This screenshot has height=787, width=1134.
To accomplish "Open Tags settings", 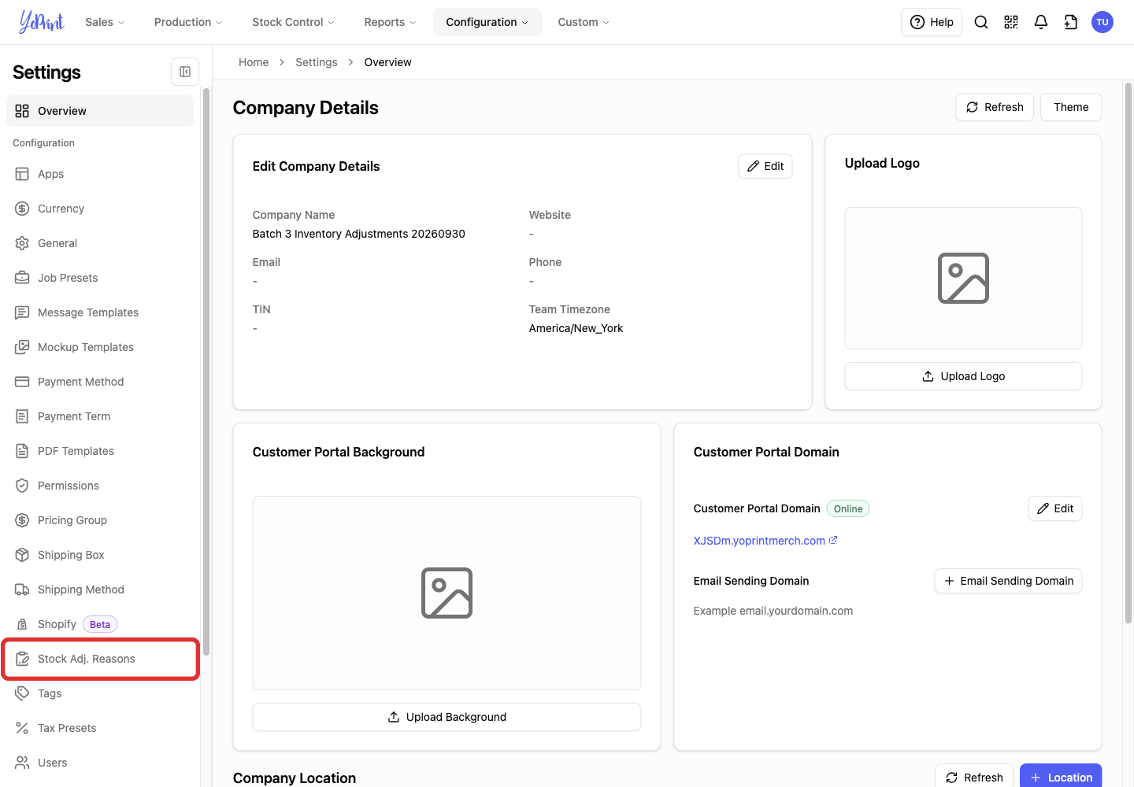I will [x=100, y=693].
